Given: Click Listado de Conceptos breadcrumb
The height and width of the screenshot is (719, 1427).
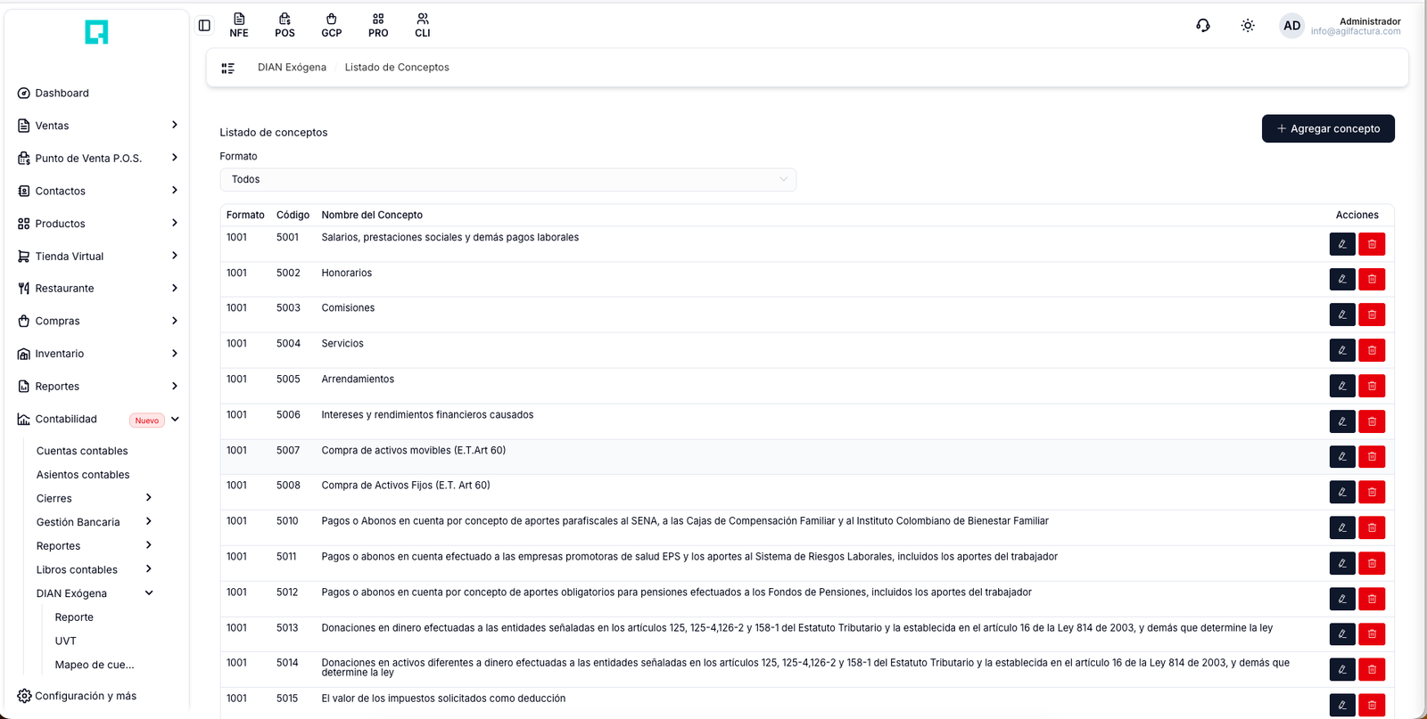Looking at the screenshot, I should [397, 68].
